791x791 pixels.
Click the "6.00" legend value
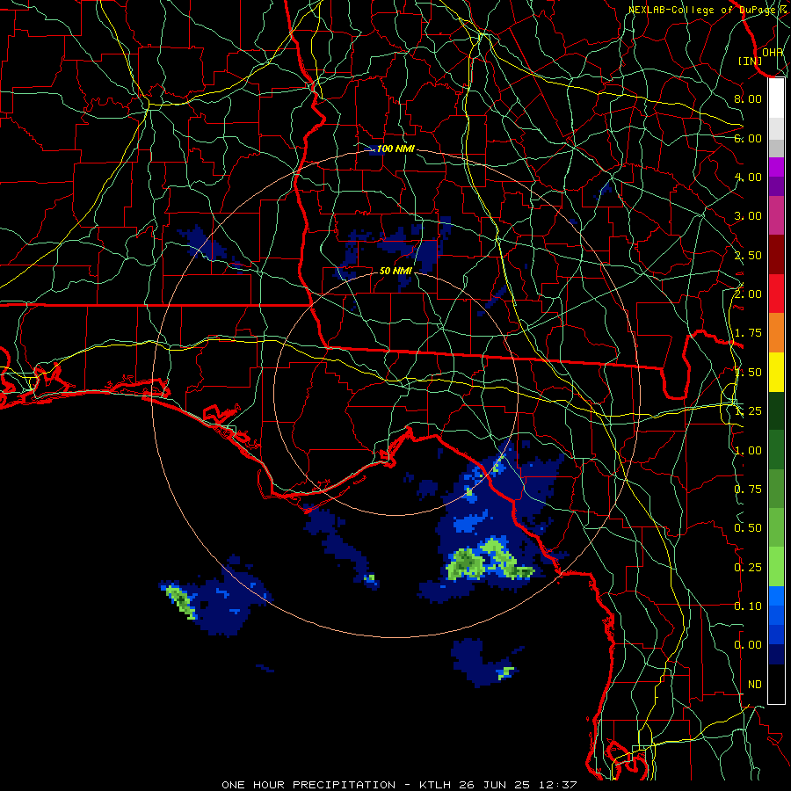(748, 138)
